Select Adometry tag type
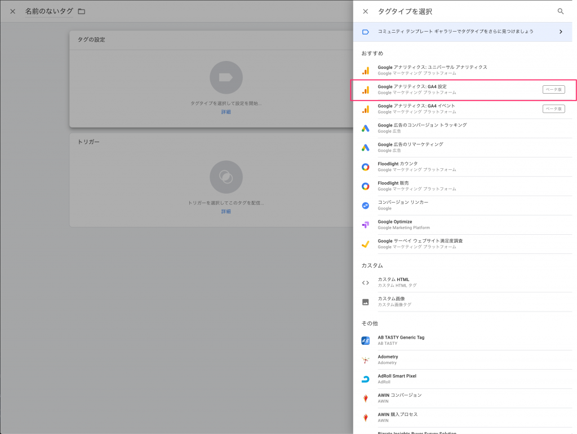 pos(463,360)
